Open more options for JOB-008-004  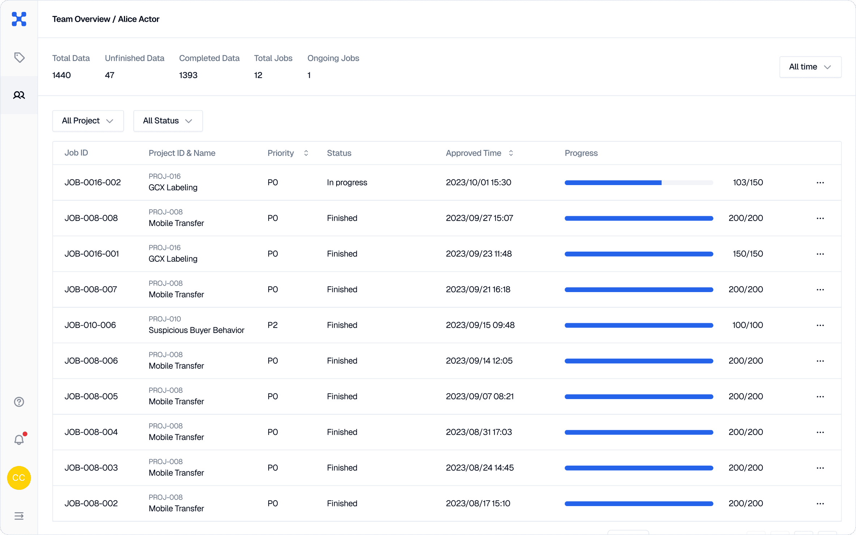[820, 432]
